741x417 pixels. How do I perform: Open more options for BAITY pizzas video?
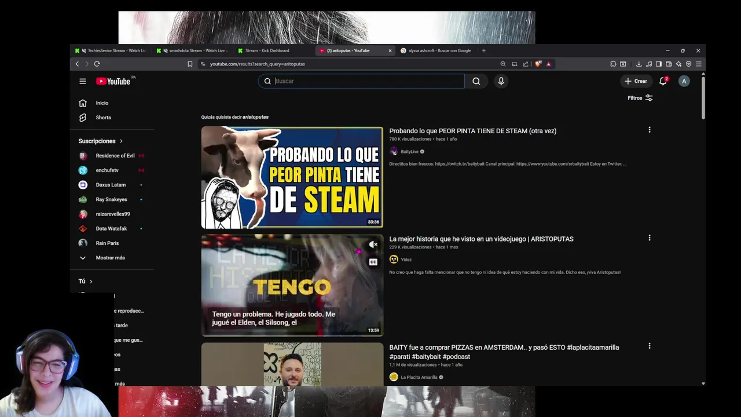650,346
